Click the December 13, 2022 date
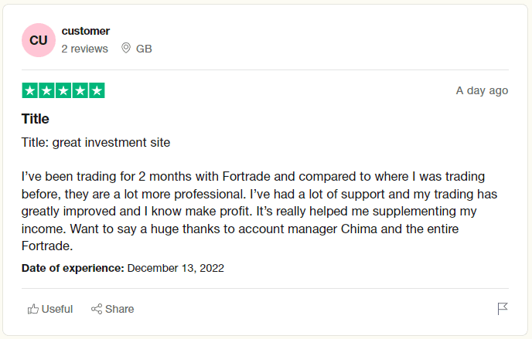532x339 pixels. pyautogui.click(x=176, y=268)
